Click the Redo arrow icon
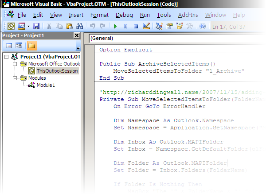Viewport: 266px width, 194px height. [x=102, y=26]
